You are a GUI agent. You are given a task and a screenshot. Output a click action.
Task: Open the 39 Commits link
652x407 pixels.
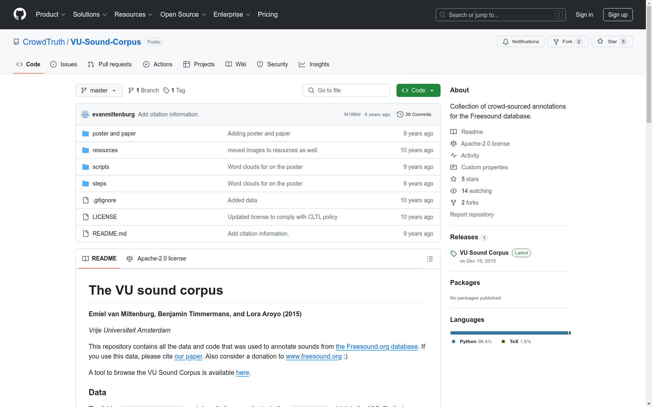click(414, 114)
